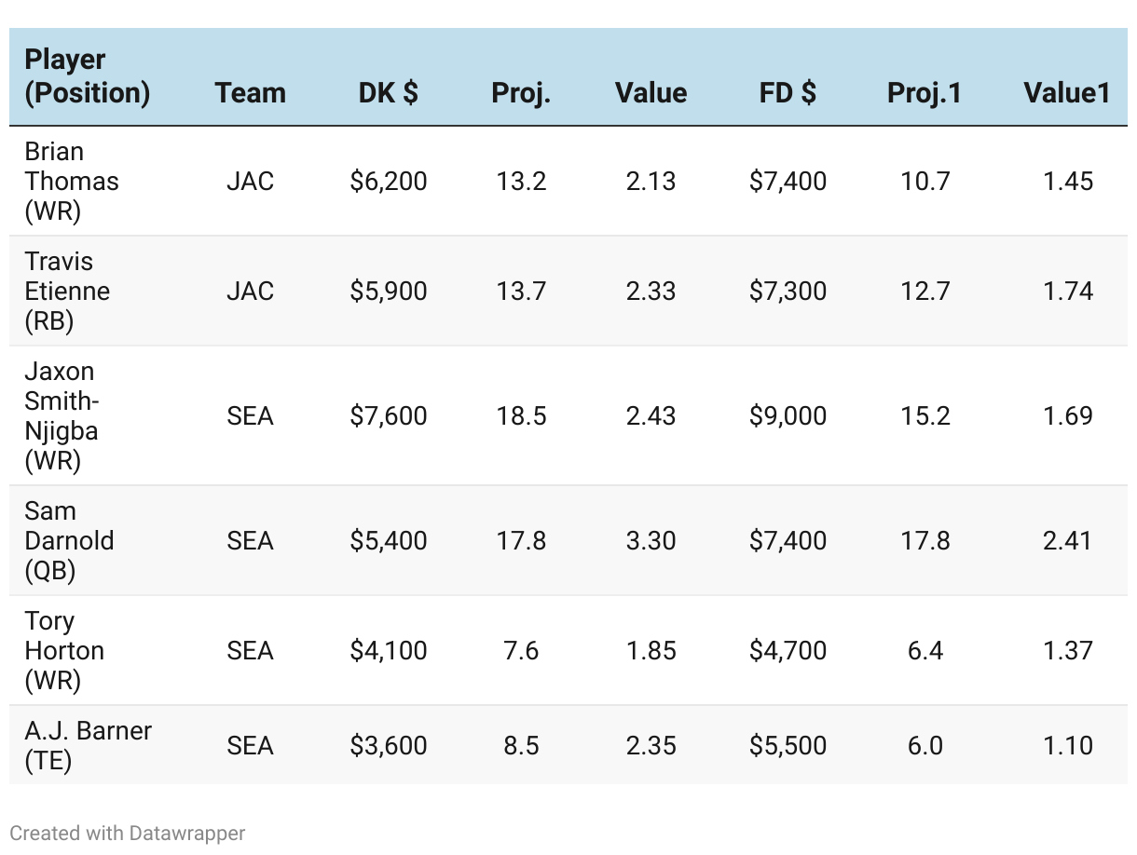Click Brian Thomas's JAC team cell
The image size is (1137, 855).
[250, 181]
